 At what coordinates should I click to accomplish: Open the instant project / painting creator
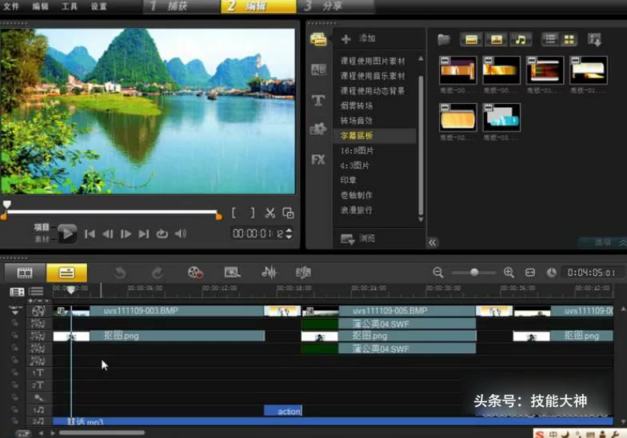pos(232,273)
